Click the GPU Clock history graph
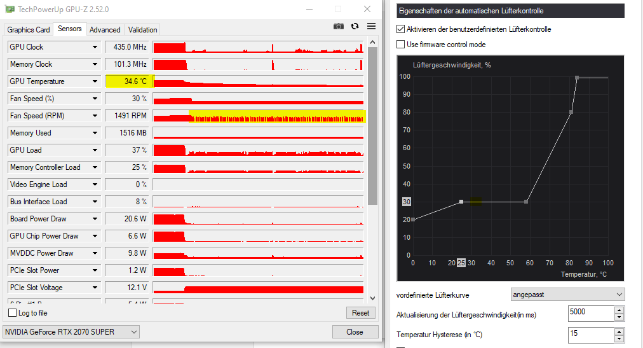Viewport: 643px width, 348px height. [x=259, y=47]
